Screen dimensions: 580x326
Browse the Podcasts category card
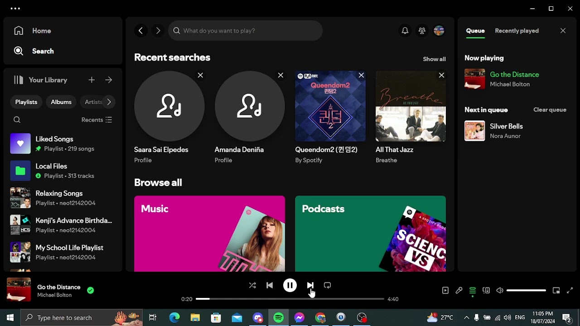point(370,234)
